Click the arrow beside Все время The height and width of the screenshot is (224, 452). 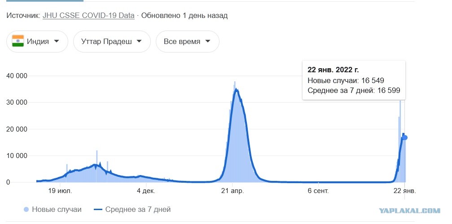point(207,41)
